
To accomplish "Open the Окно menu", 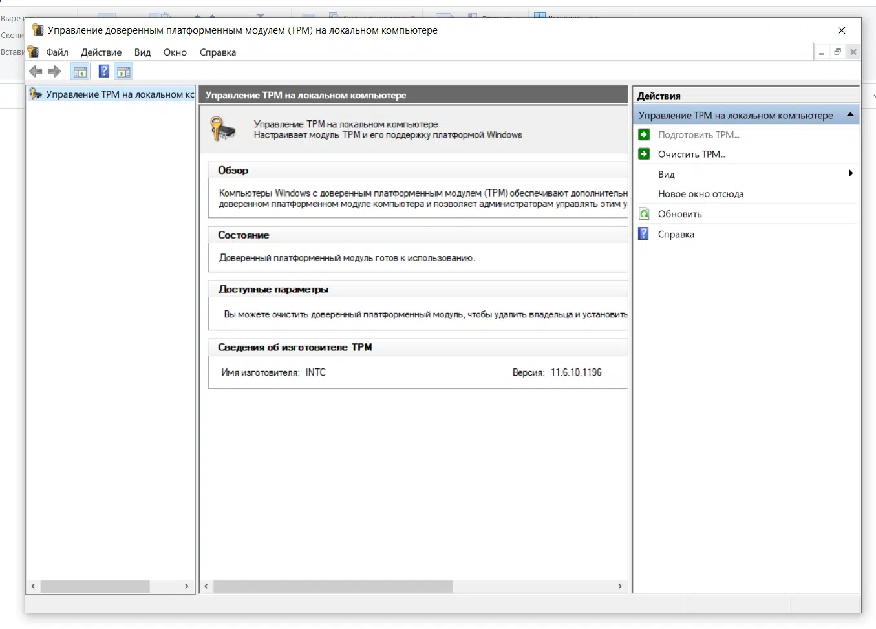I will pos(175,52).
